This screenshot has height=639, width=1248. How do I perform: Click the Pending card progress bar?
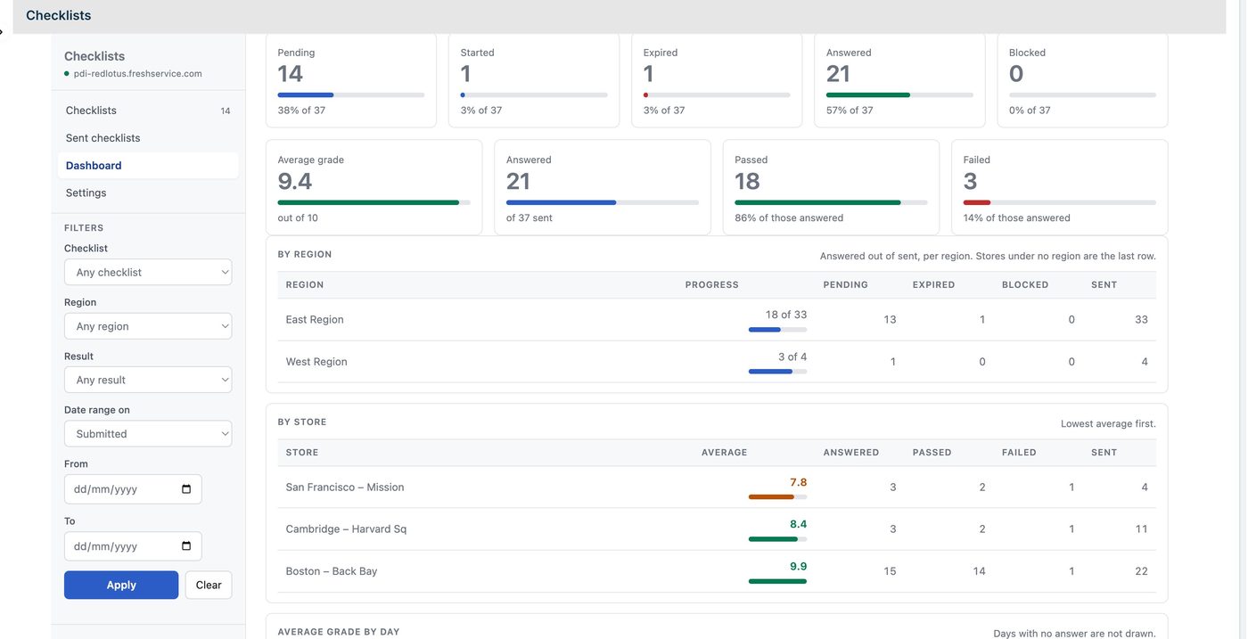point(351,94)
